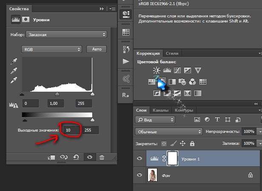Collapse the Свойства panel with double arrows

tap(102, 8)
